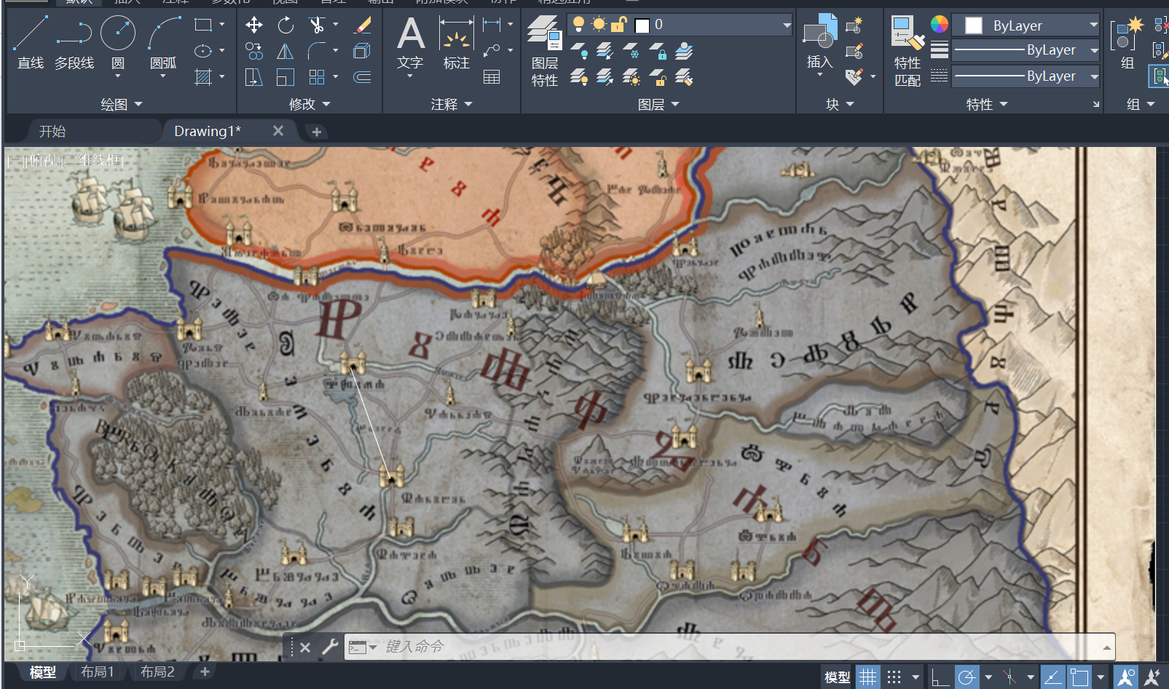
Task: Activate the Mirror tool
Action: tap(286, 51)
